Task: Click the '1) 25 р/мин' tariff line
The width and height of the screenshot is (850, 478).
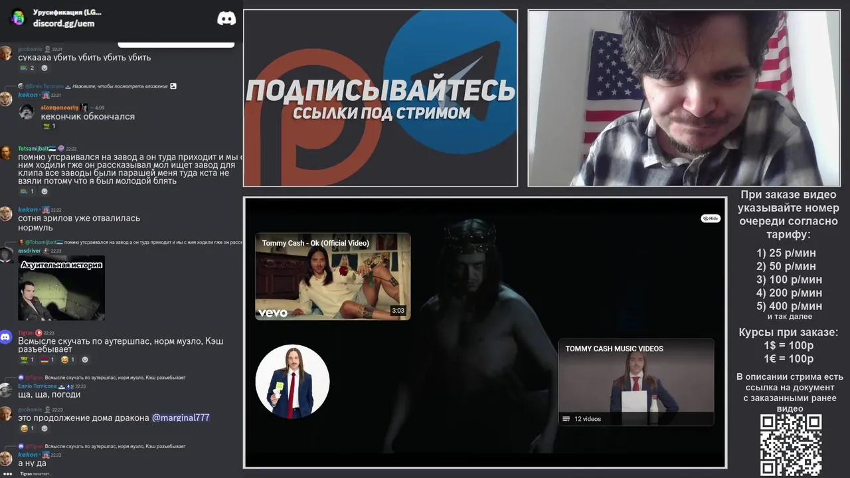Action: point(786,253)
